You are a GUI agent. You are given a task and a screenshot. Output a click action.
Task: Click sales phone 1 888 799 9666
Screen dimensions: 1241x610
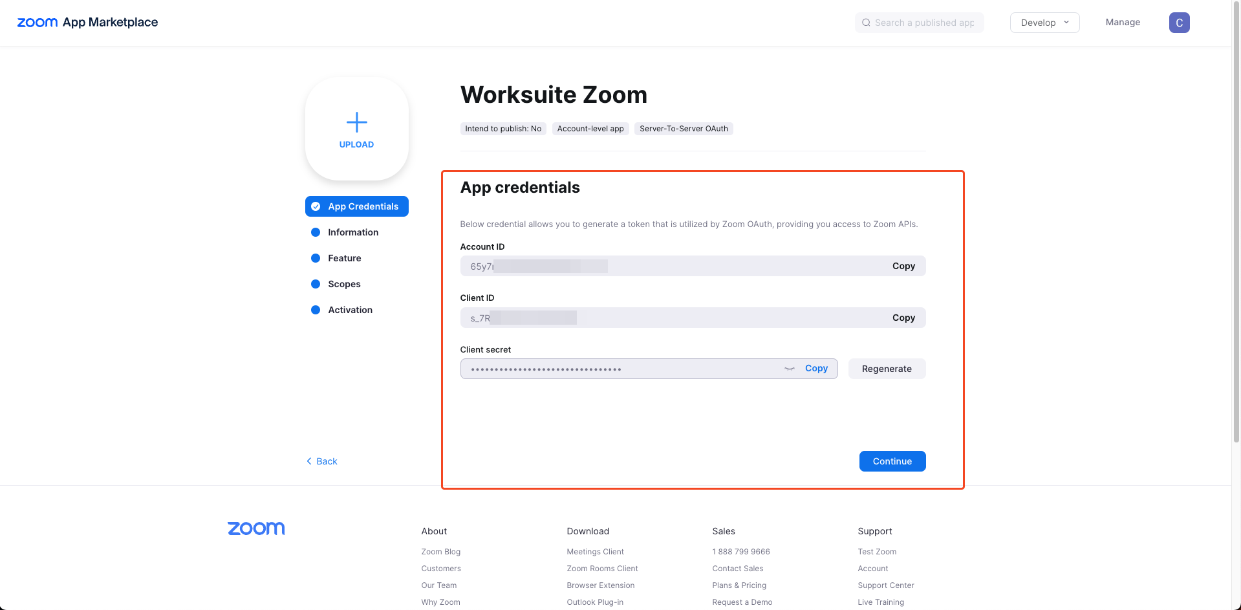(x=741, y=552)
